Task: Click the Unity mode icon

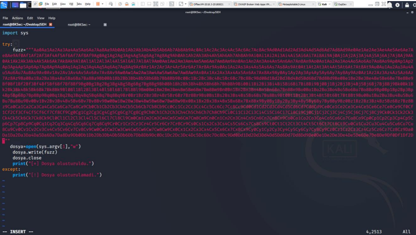Action: tap(162, 4)
